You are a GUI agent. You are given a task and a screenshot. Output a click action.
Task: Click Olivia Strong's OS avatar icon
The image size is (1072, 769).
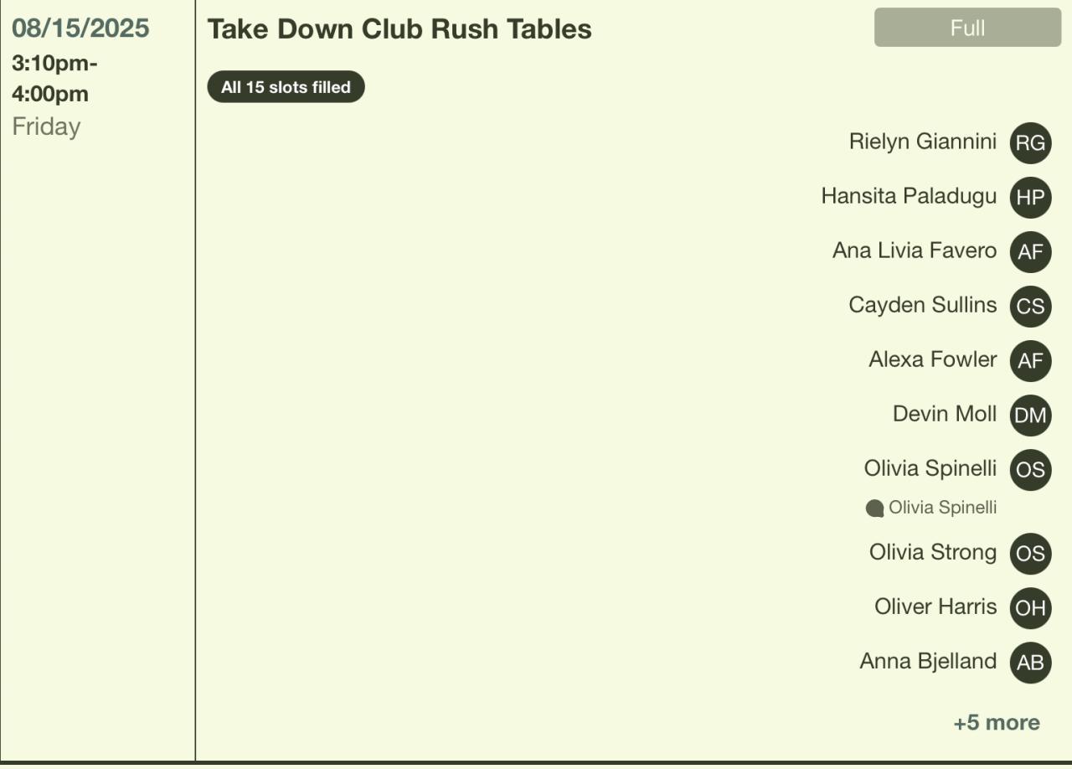coord(1030,554)
